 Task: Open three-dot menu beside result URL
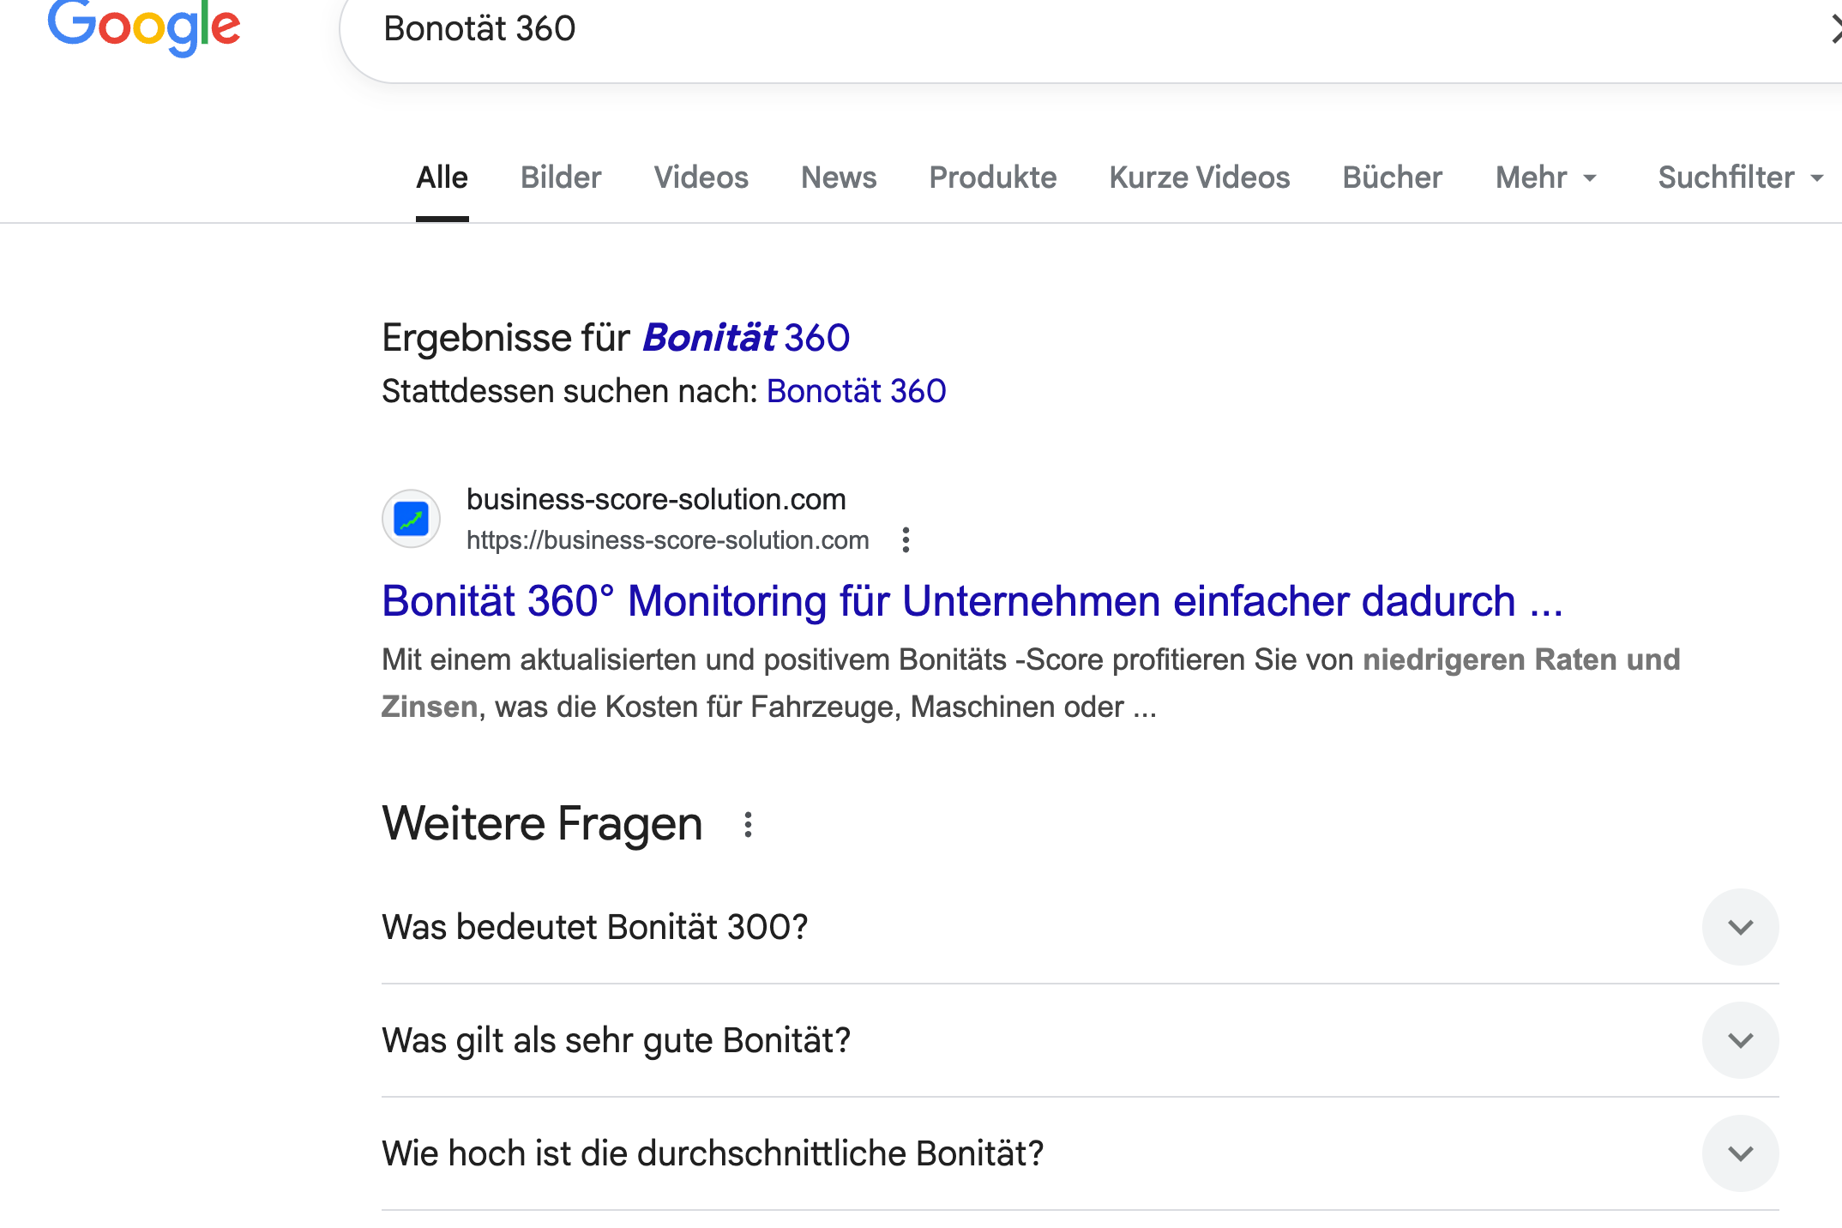906,540
